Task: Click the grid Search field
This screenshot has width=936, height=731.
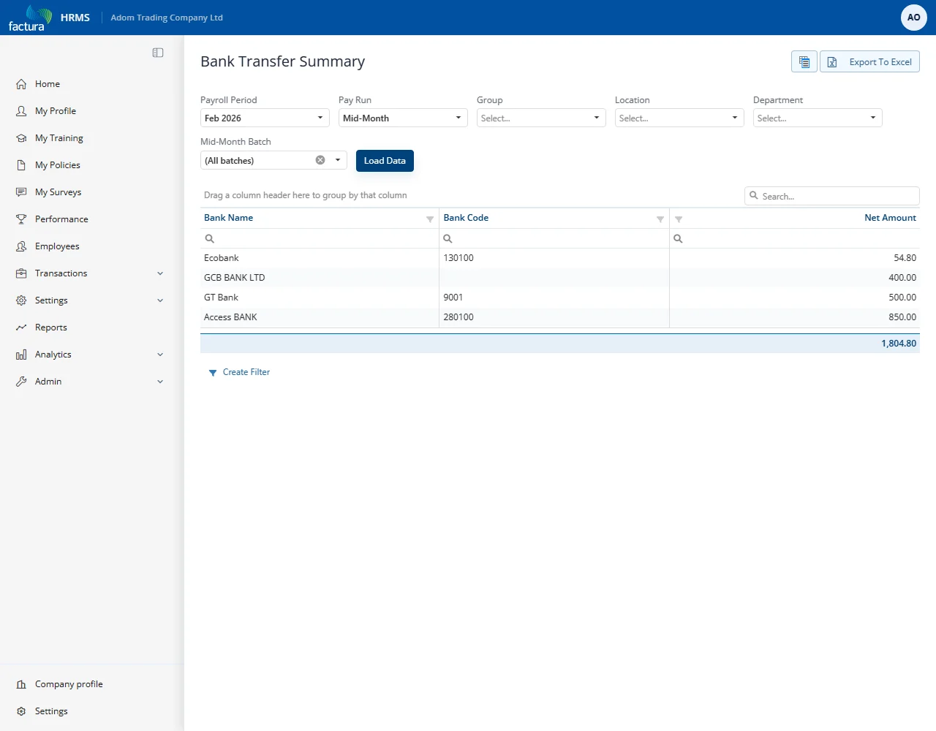Action: [832, 196]
